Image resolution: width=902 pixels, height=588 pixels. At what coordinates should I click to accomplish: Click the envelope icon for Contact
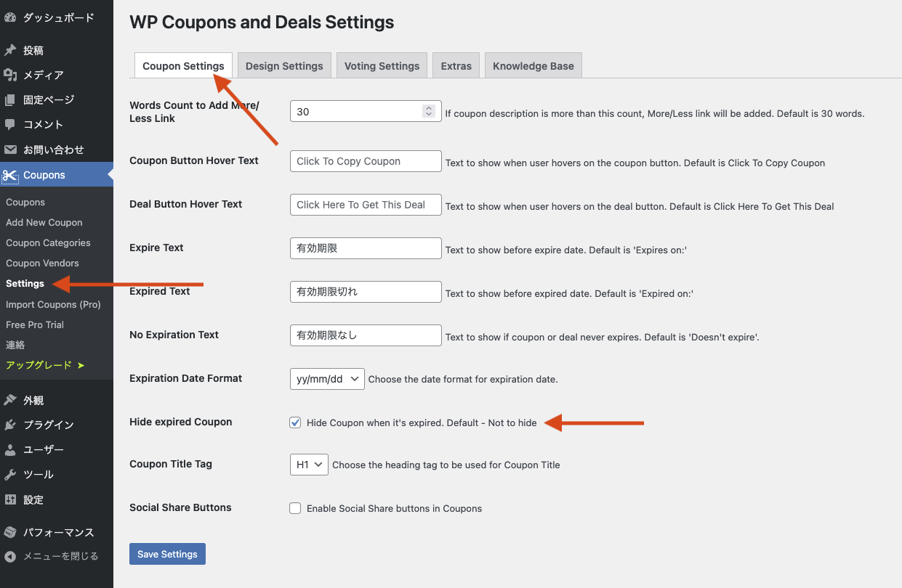pyautogui.click(x=10, y=150)
